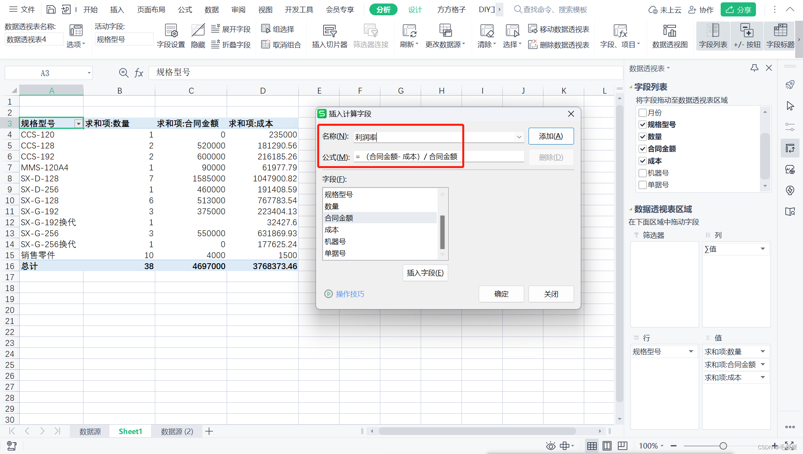Click the 公式(M) formula input field
This screenshot has height=454, width=803.
[x=438, y=157]
